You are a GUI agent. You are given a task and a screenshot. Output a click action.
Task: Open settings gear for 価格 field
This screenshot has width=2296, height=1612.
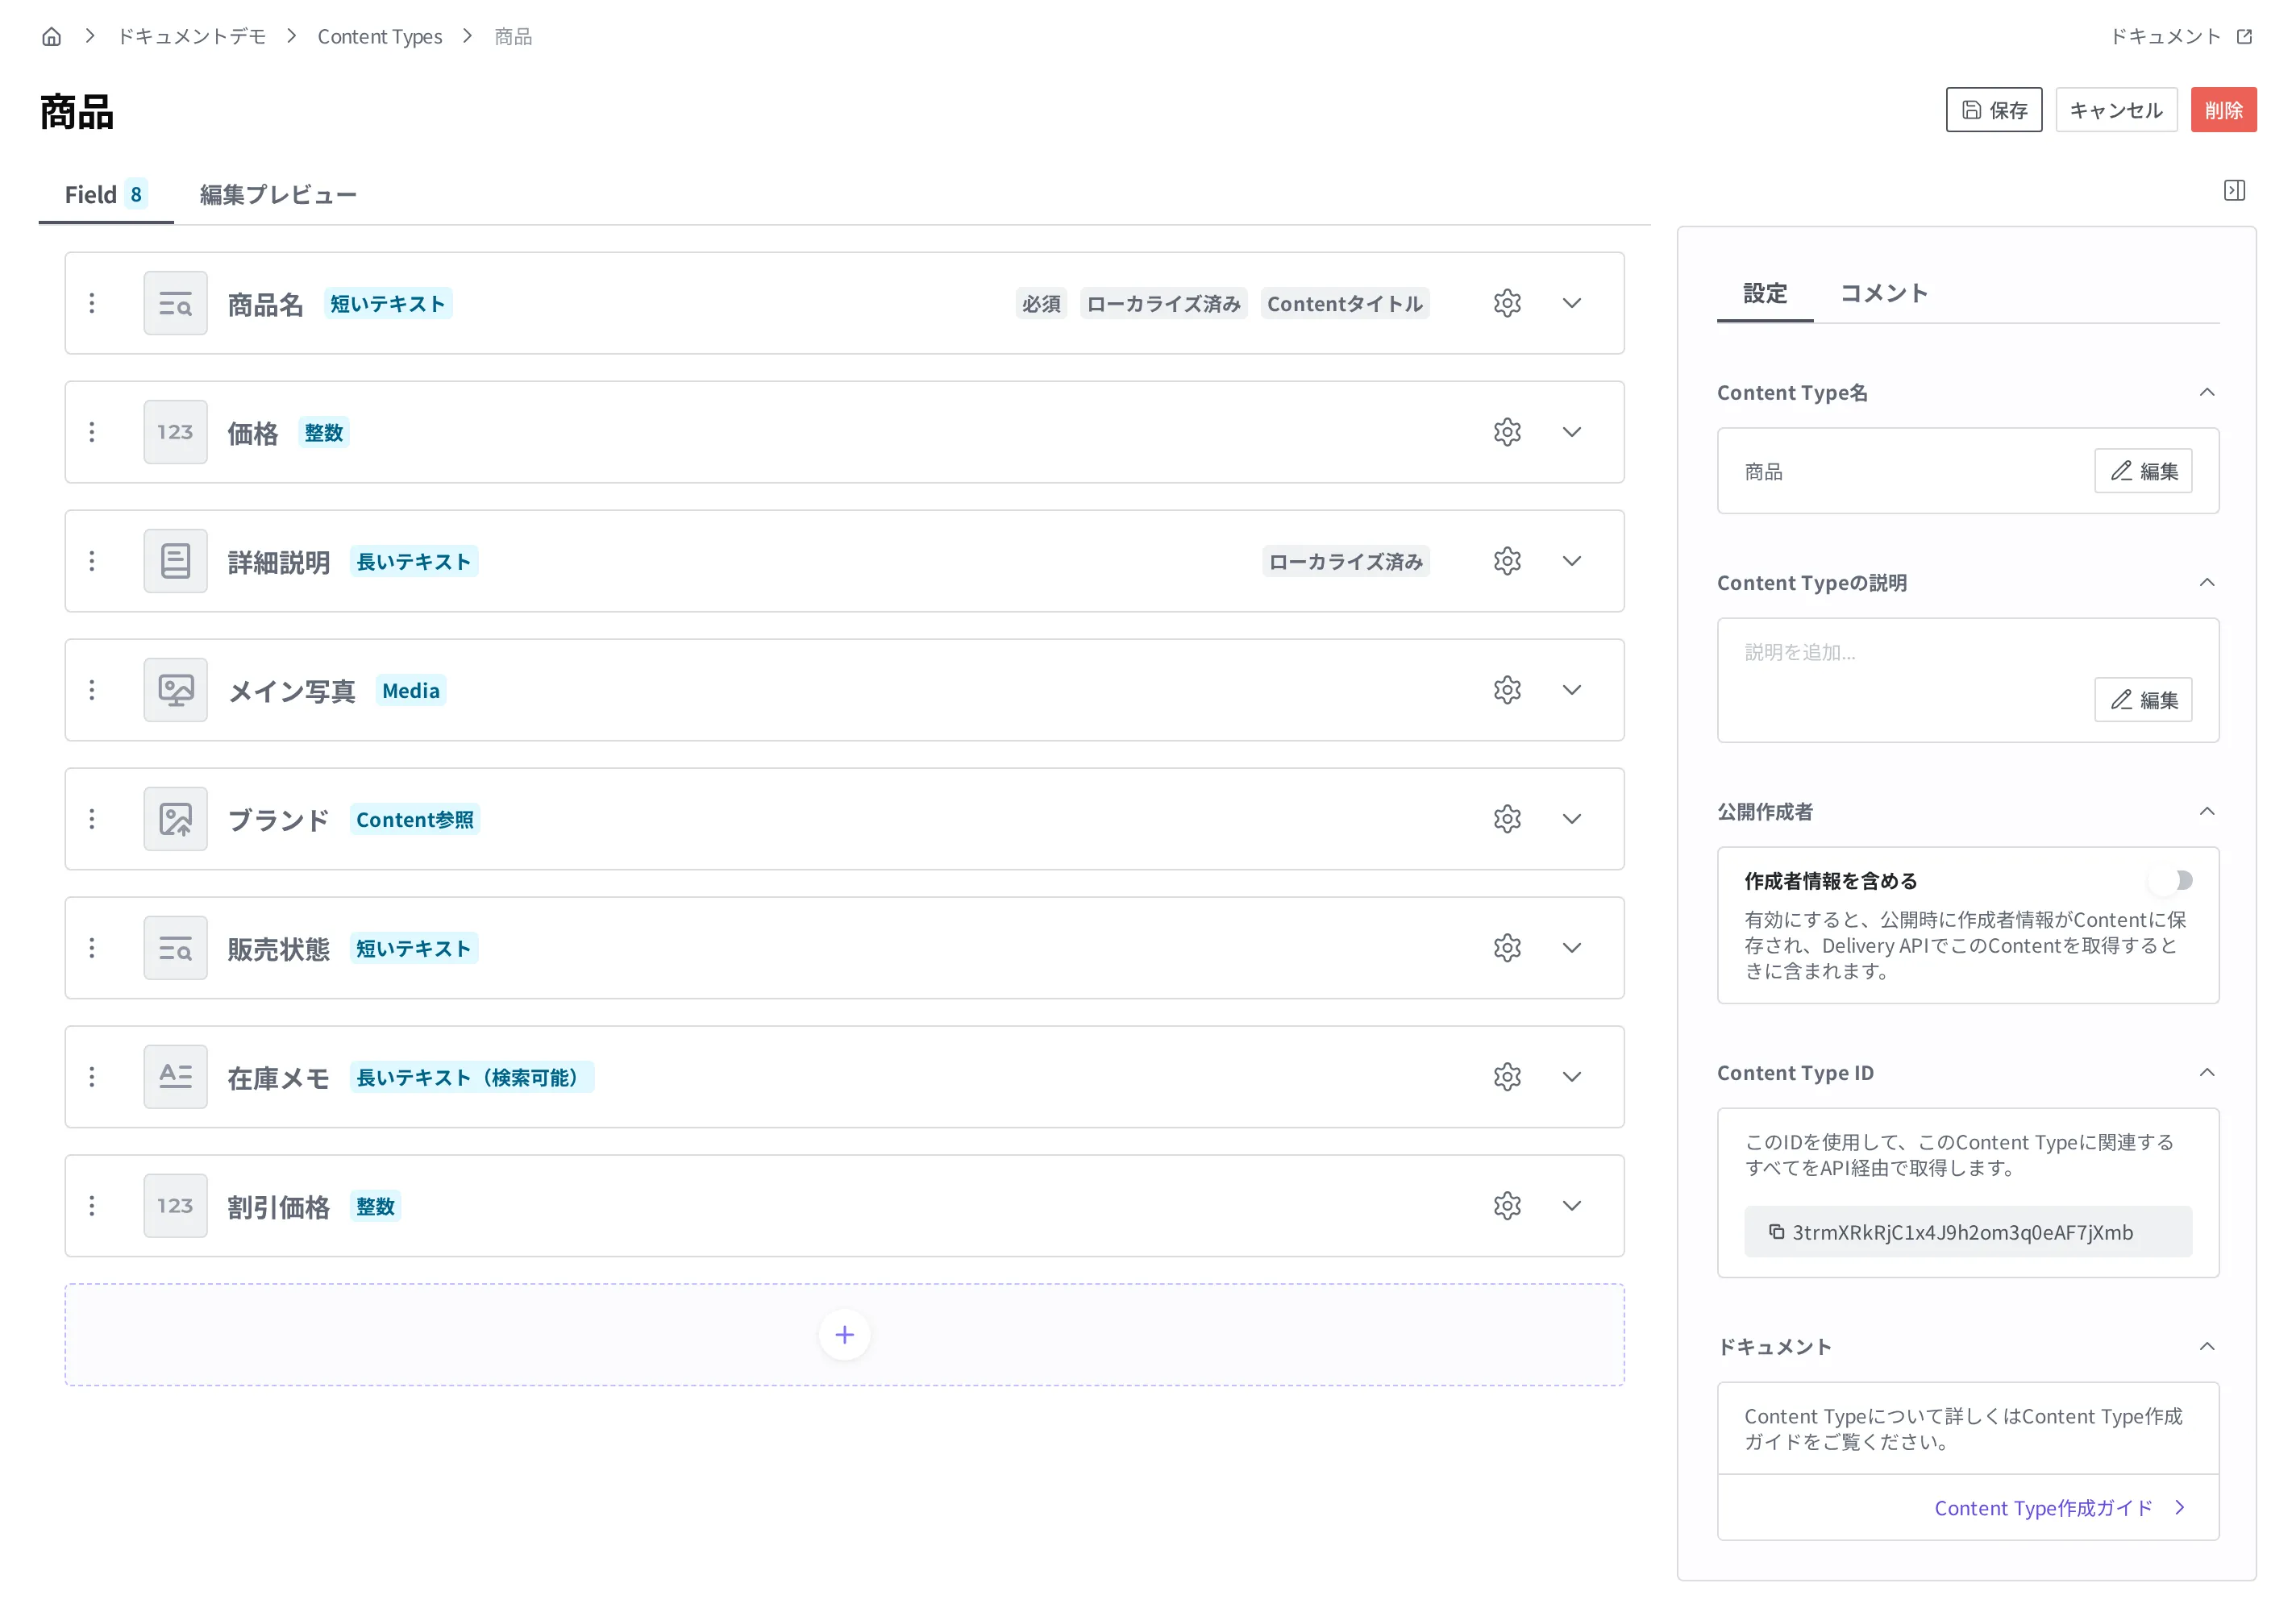1507,432
